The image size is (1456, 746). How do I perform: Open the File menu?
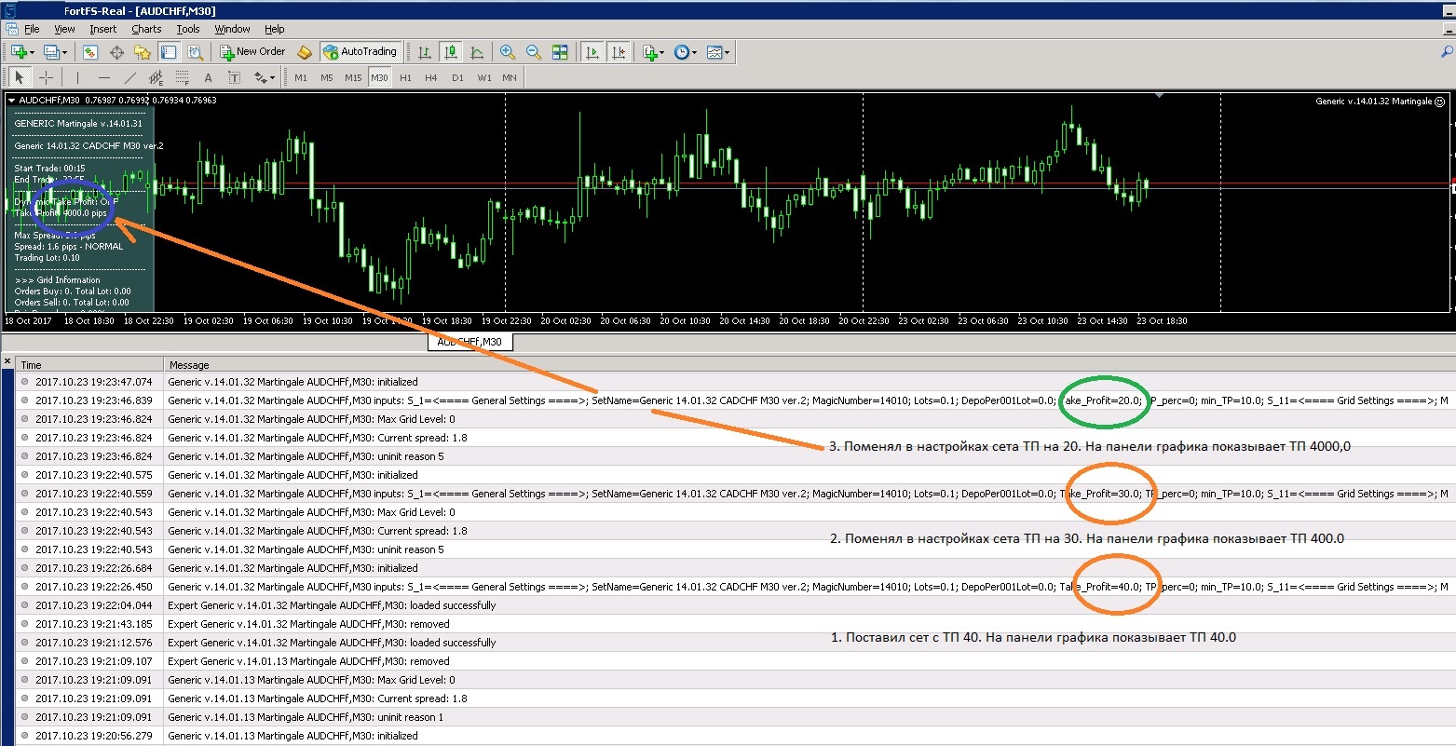[x=32, y=29]
